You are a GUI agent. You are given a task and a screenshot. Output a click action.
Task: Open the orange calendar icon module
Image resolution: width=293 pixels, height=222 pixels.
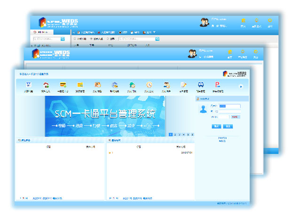(97, 85)
